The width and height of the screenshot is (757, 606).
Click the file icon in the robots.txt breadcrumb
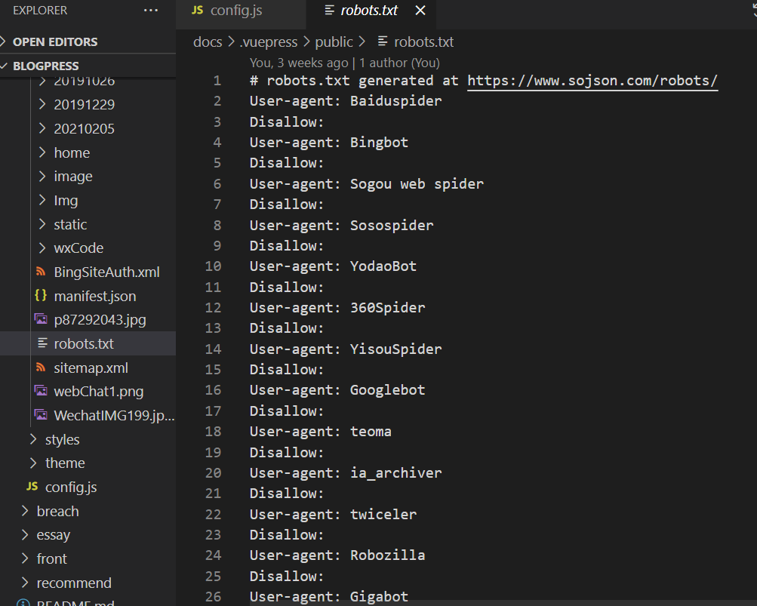pos(383,42)
